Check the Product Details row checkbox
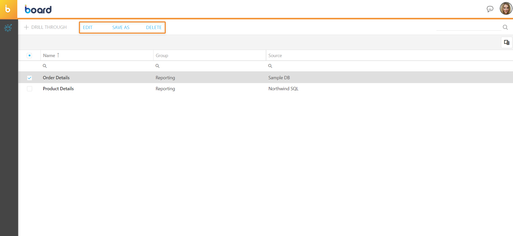This screenshot has width=513, height=236. coord(30,89)
